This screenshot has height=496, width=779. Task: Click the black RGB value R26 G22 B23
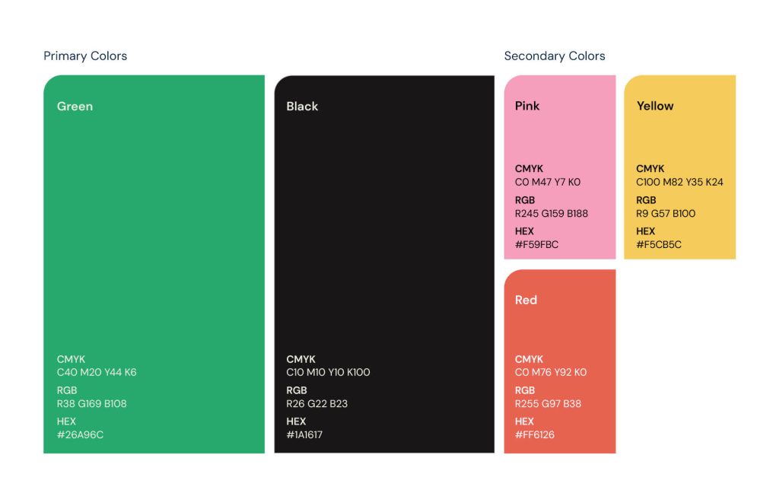pos(316,404)
